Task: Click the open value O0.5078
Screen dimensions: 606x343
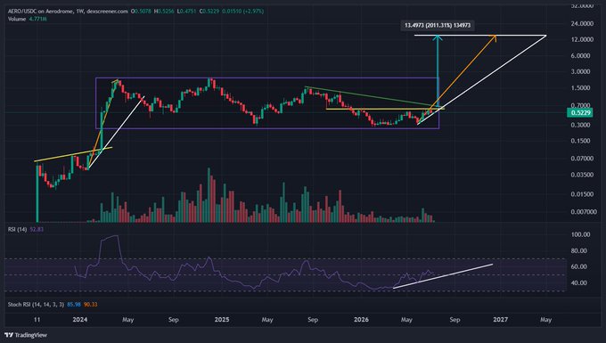Action: click(141, 12)
